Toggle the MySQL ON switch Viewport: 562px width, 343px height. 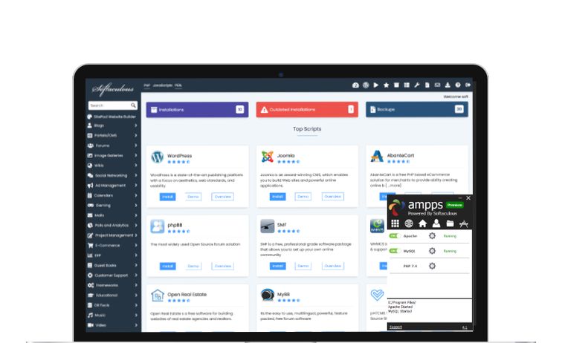pyautogui.click(x=394, y=251)
